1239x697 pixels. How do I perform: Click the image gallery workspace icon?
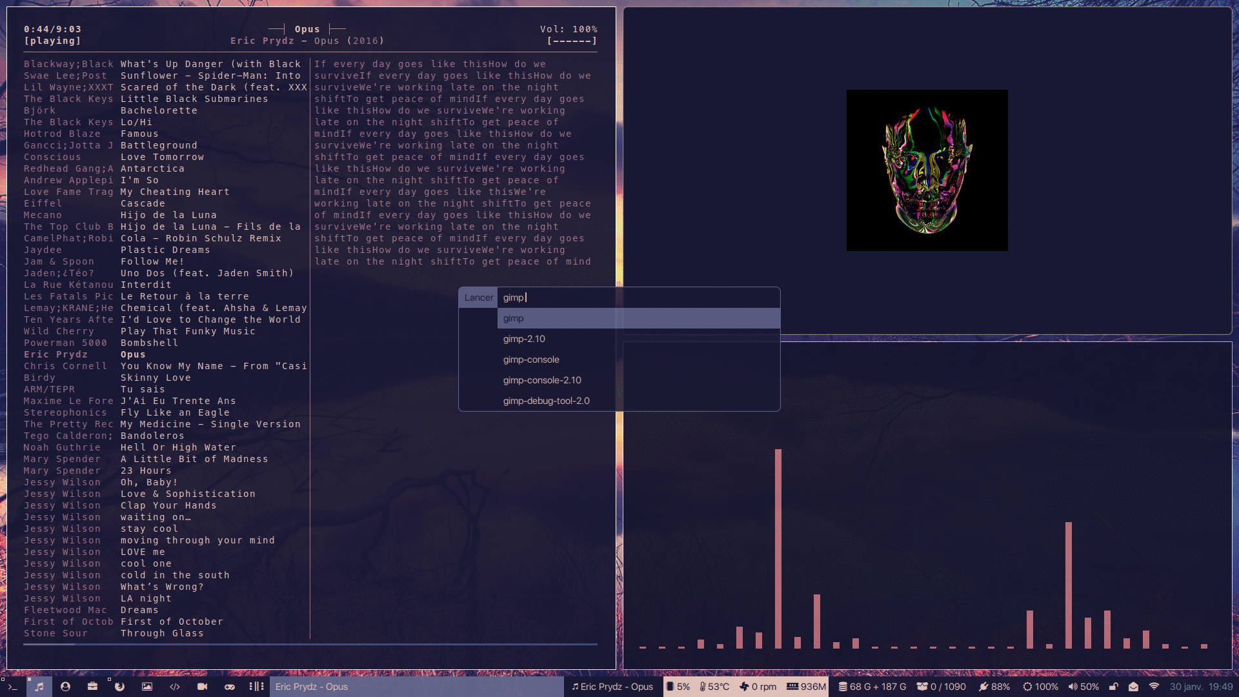pos(147,687)
